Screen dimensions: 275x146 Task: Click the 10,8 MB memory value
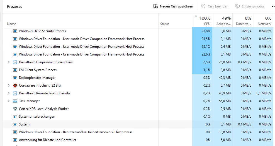(225, 132)
